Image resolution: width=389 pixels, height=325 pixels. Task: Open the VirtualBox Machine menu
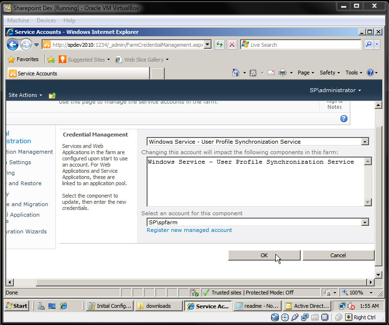tap(18, 21)
